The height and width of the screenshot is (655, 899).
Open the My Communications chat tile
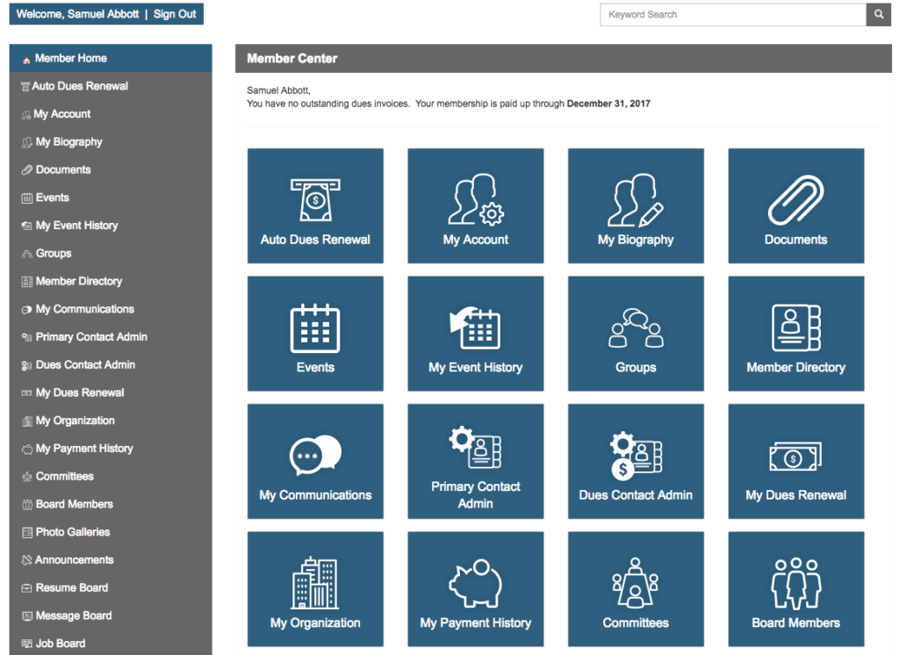point(315,461)
